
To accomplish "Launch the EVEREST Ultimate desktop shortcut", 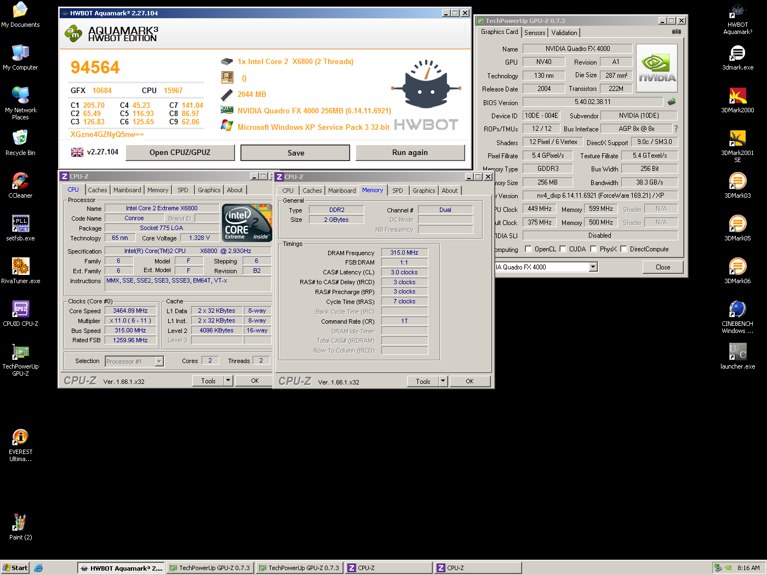I will (20, 445).
